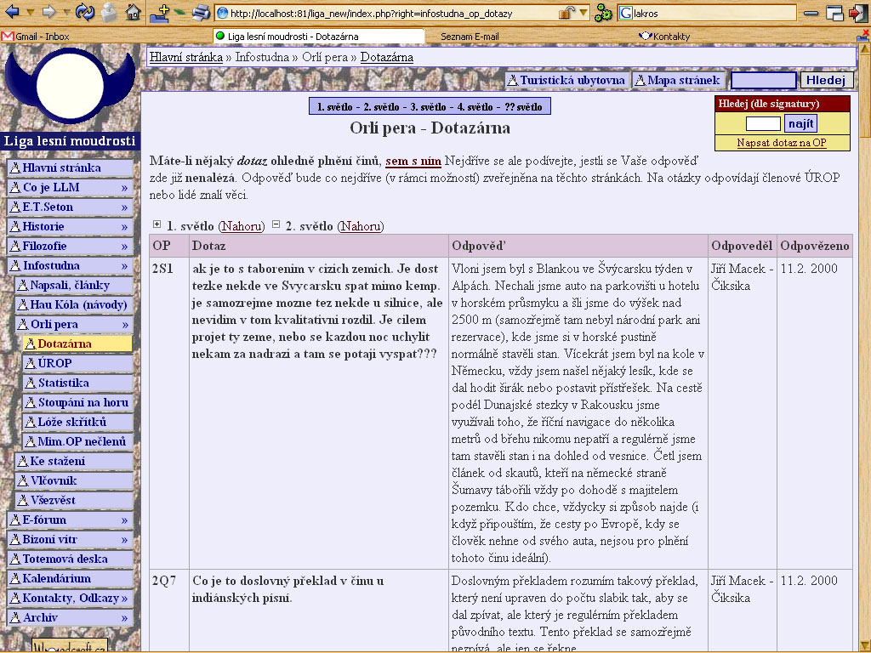Expand the 1. světlo section
Screen dimensions: 871x653
pyautogui.click(x=157, y=224)
